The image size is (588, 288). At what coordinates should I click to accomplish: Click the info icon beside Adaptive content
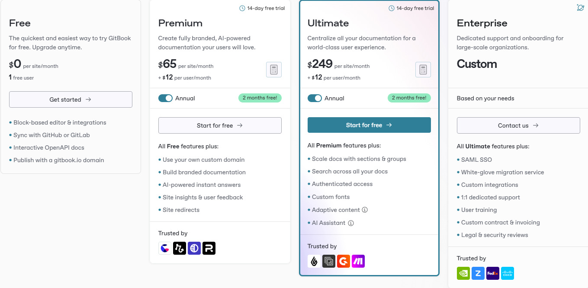(365, 210)
